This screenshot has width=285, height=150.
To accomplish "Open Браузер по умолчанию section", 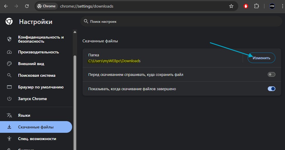I will [x=41, y=87].
